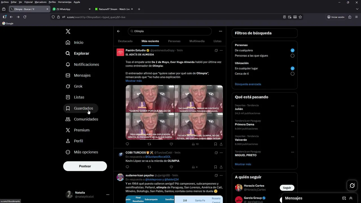The height and width of the screenshot is (203, 361).
Task: Switch to the WhatsApp browser tab
Action: pos(72,9)
